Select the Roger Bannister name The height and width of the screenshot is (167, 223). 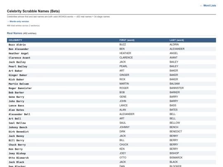tap(20, 88)
